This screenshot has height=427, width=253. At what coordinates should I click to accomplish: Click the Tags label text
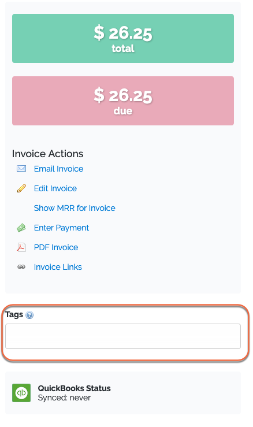14,314
